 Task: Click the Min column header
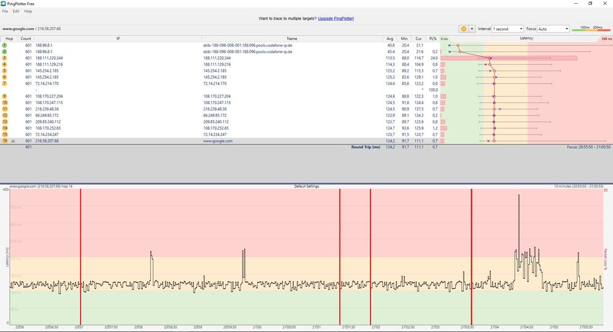404,39
